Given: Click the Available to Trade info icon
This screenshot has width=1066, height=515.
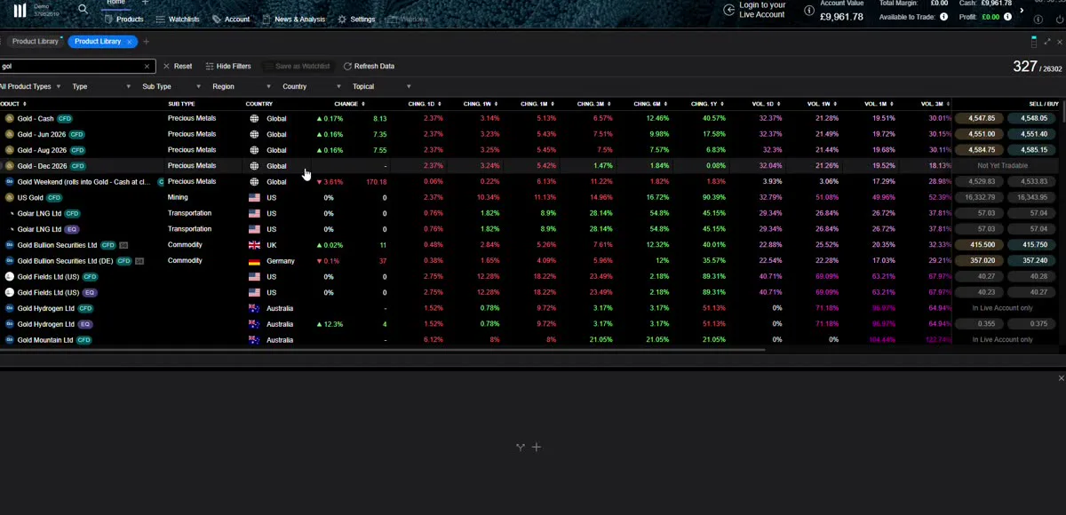Looking at the screenshot, I should 943,16.
